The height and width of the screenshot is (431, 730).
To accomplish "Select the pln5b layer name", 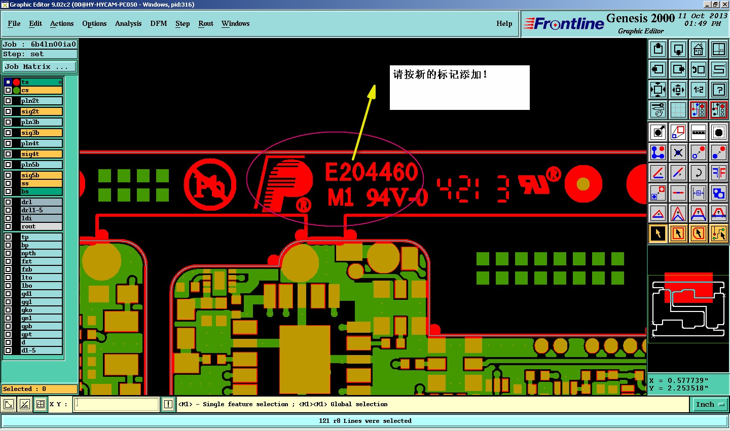I will [x=41, y=165].
